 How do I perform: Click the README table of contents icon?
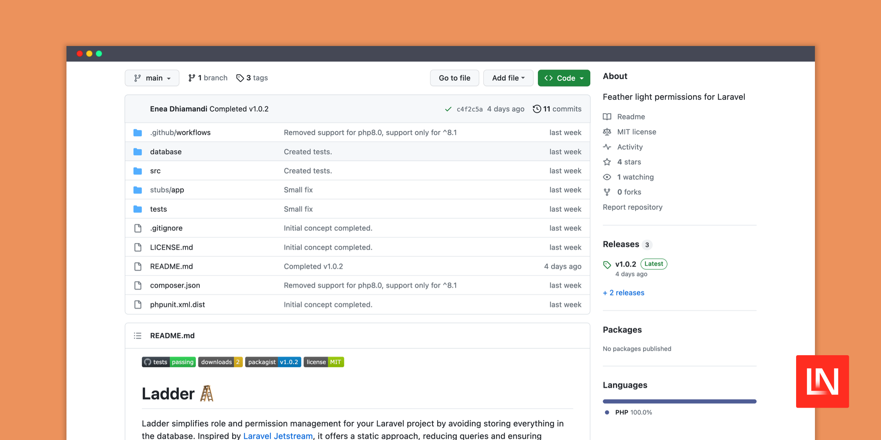137,336
